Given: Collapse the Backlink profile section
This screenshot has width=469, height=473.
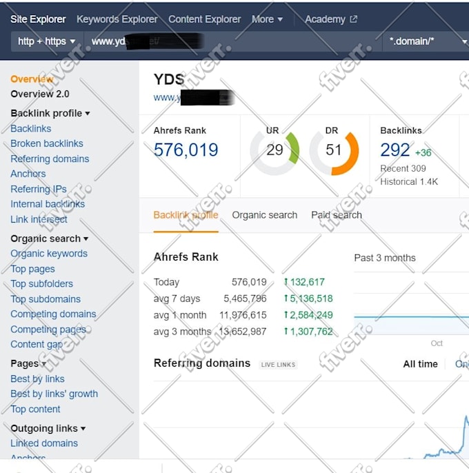Looking at the screenshot, I should [50, 113].
